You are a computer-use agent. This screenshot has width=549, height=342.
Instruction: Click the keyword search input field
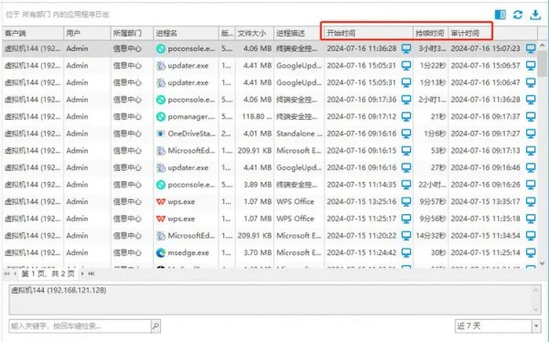click(x=81, y=326)
